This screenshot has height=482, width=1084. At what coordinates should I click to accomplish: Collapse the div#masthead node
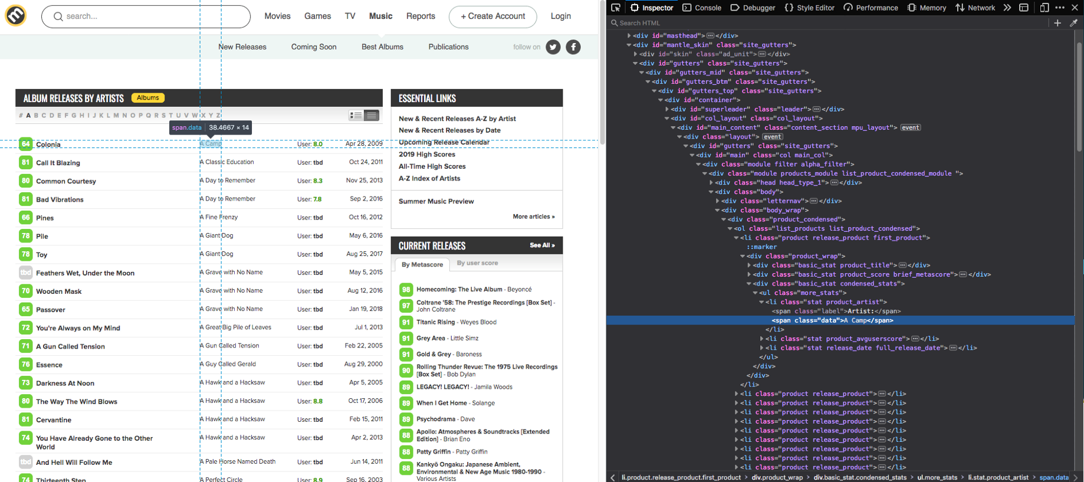[x=629, y=36]
